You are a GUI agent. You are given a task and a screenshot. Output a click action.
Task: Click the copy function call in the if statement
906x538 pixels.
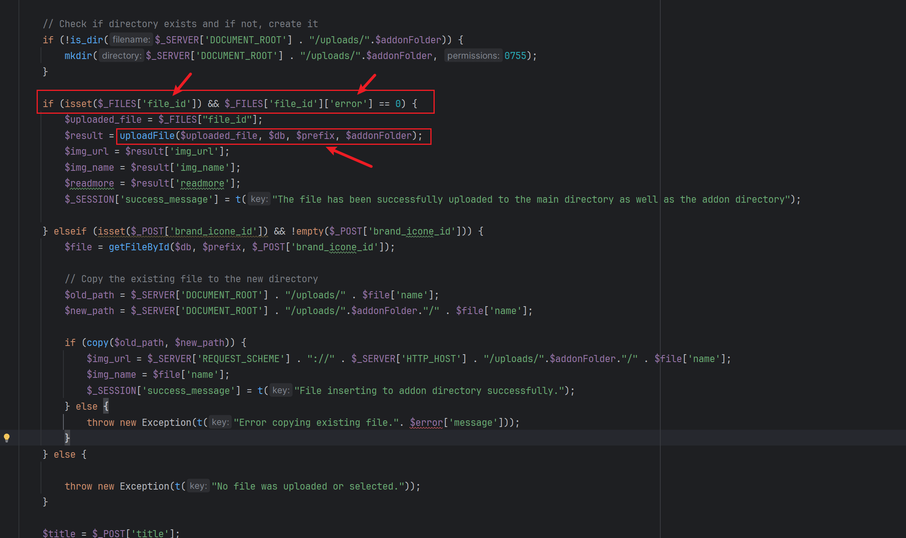click(97, 343)
